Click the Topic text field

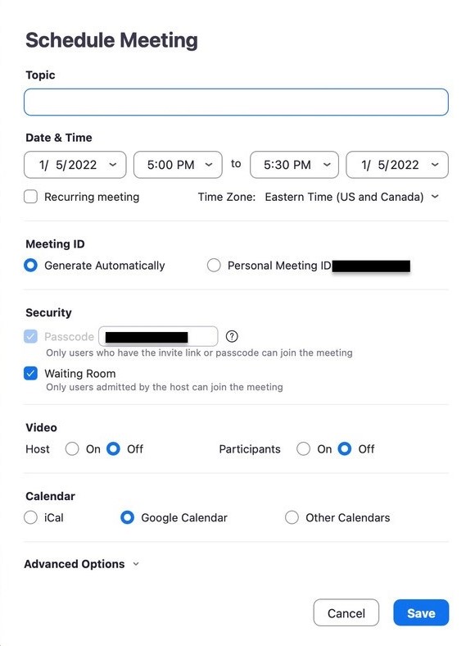236,102
